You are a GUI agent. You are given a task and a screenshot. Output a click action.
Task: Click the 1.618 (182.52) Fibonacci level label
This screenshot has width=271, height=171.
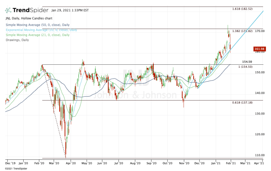coord(242,9)
